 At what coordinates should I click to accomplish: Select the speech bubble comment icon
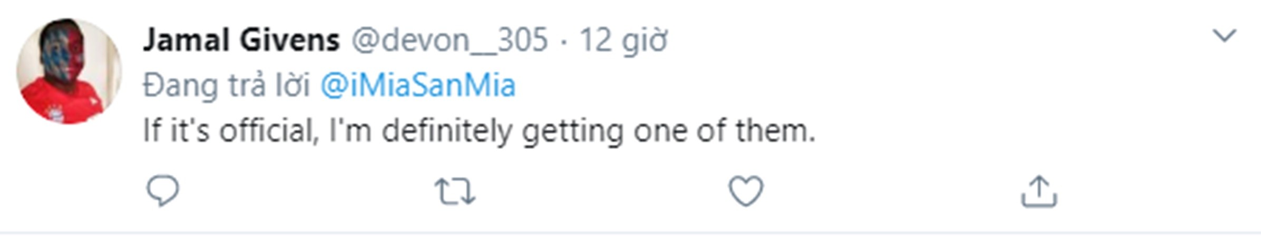pos(163,191)
